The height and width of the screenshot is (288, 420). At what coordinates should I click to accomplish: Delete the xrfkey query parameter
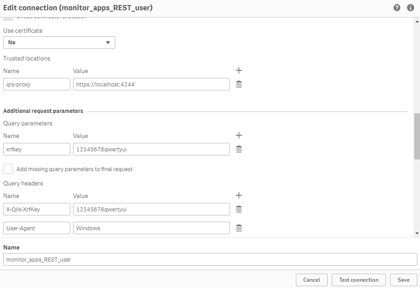(x=239, y=149)
